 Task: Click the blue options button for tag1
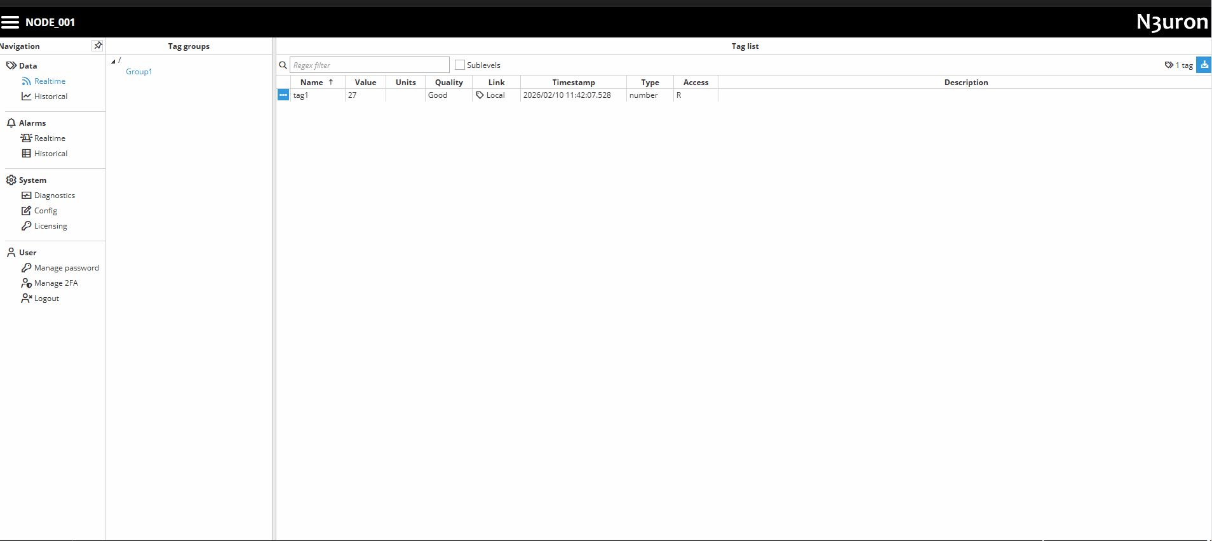click(283, 95)
